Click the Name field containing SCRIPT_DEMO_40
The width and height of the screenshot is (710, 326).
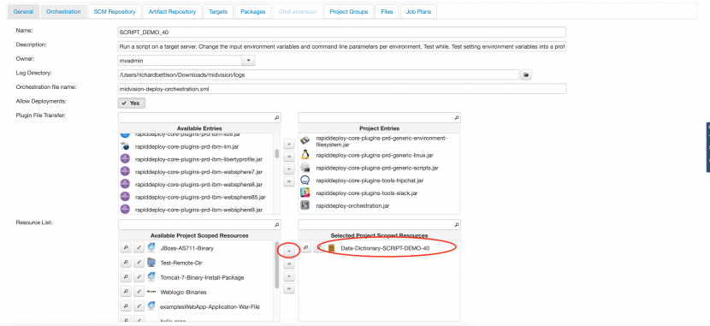tap(341, 33)
